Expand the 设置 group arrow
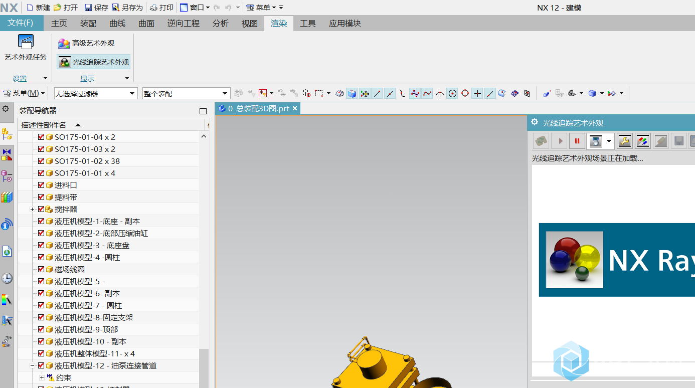This screenshot has height=388, width=695. [45, 78]
